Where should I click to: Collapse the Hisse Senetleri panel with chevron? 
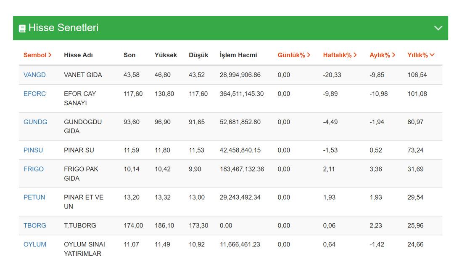tap(438, 28)
